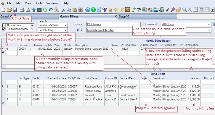Click the scissors Cut icon
Screen dimensions: 215x115
pyautogui.click(x=63, y=10)
